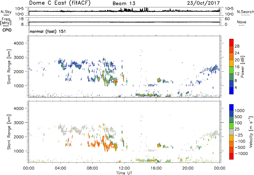Click the '08:00' time axis tick label
Screen dimensions: 254x175
92,168
